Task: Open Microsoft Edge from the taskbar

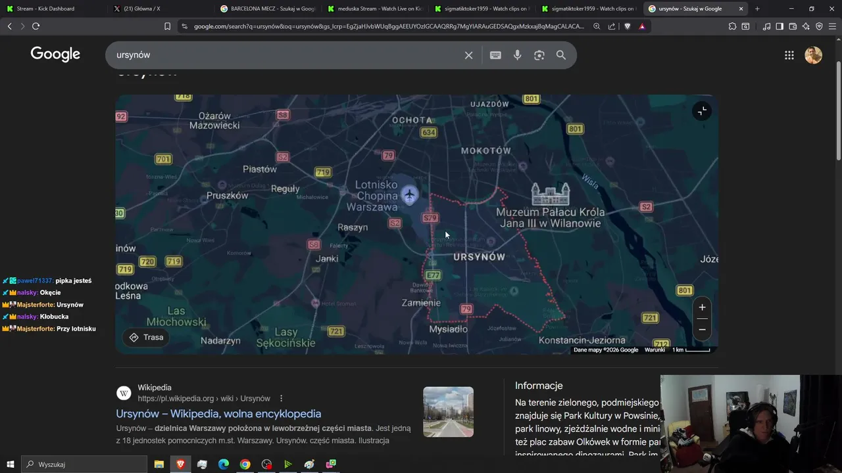Action: click(223, 464)
